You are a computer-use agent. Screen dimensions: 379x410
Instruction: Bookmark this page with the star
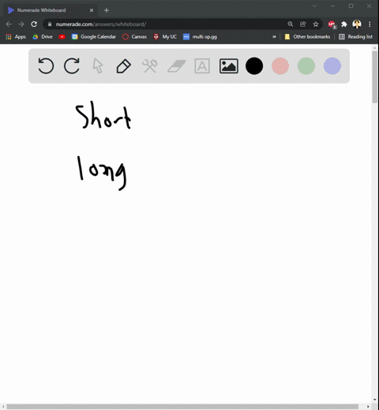tap(316, 24)
